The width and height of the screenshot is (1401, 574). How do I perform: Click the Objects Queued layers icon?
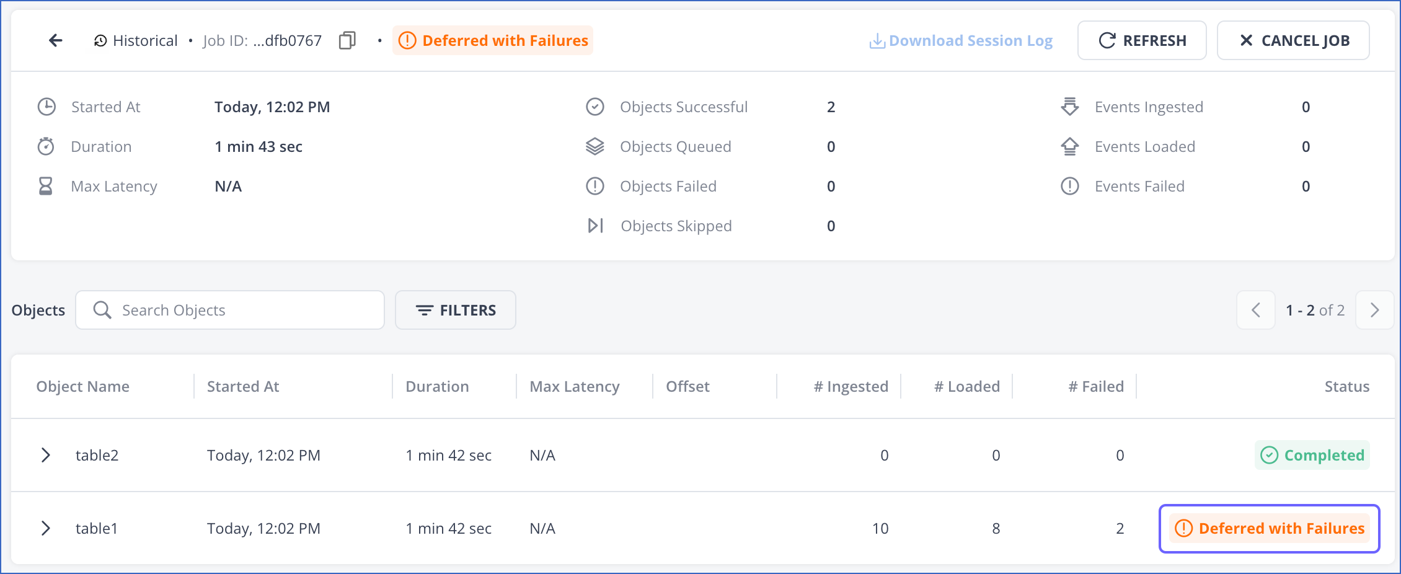[x=595, y=146]
